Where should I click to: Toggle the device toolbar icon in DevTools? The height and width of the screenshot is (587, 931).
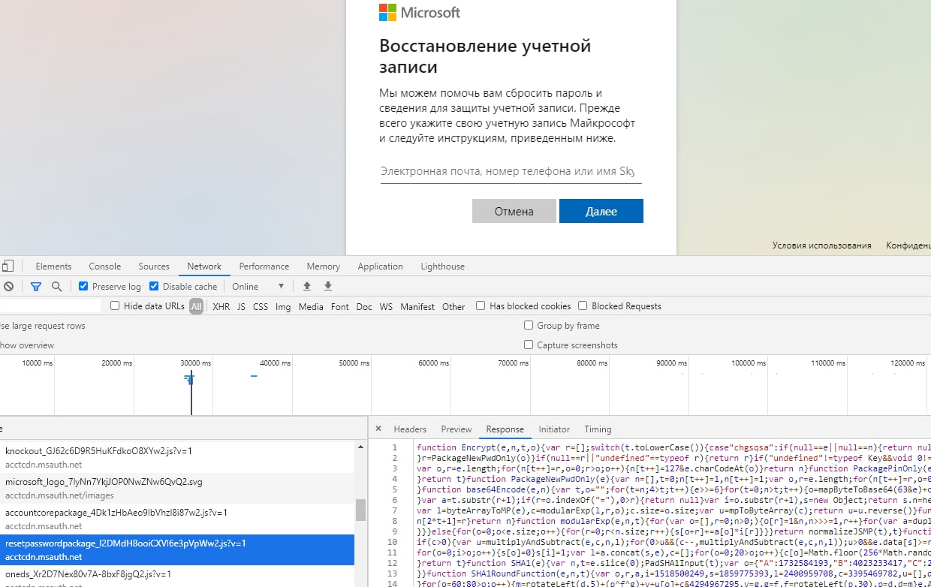click(x=8, y=266)
